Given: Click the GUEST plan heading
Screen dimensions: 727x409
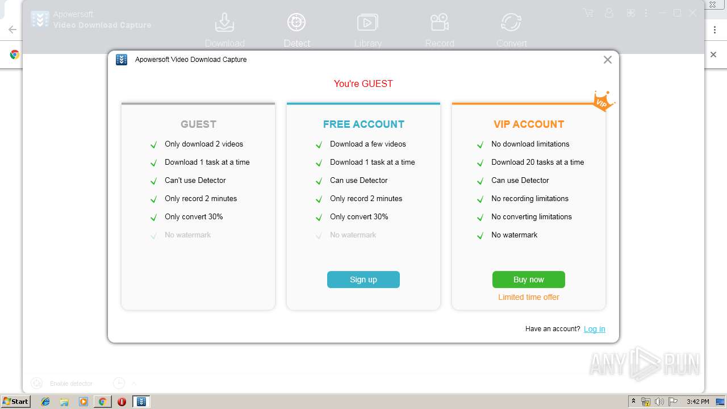Looking at the screenshot, I should (x=198, y=124).
